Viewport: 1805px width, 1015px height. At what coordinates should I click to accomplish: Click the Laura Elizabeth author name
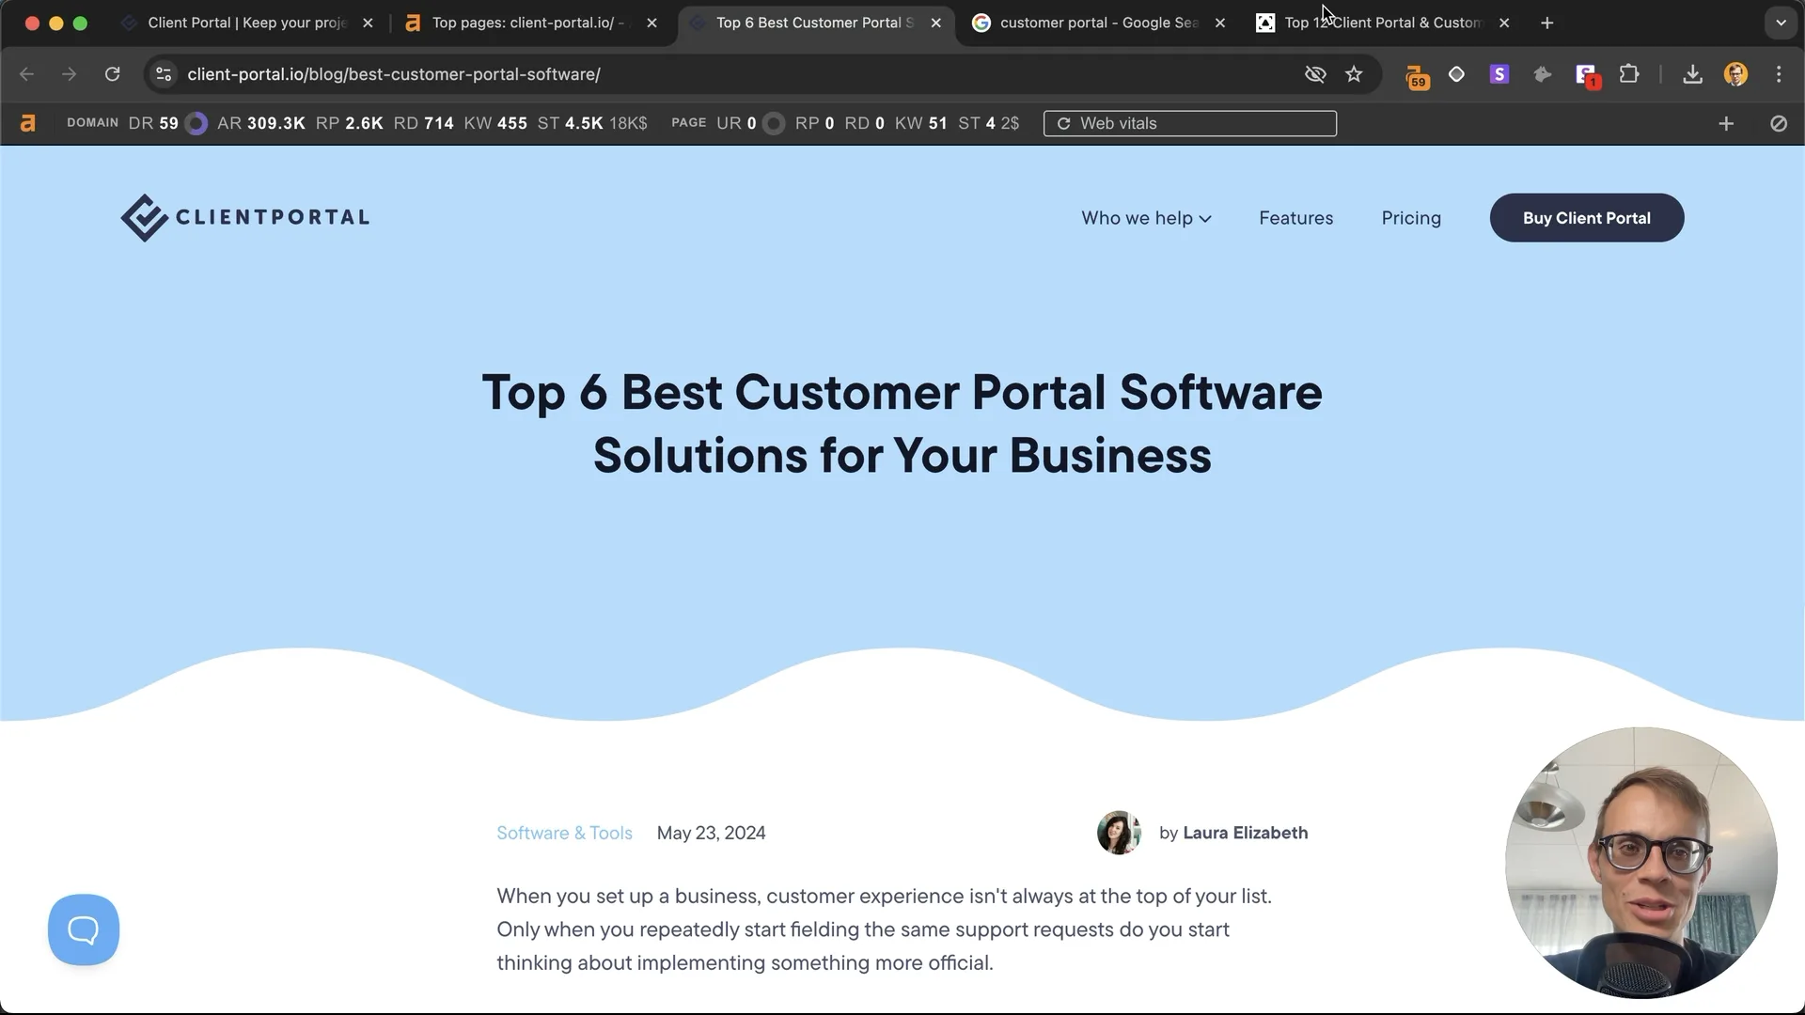pyautogui.click(x=1245, y=833)
